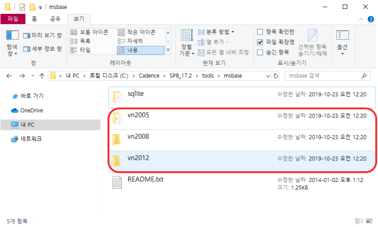Click tools in the address path

pos(208,76)
